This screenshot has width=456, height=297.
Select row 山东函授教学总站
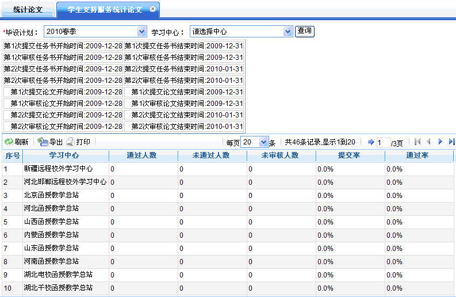[x=228, y=249]
